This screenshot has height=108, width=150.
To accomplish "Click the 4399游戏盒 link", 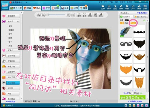I will 10,101.
